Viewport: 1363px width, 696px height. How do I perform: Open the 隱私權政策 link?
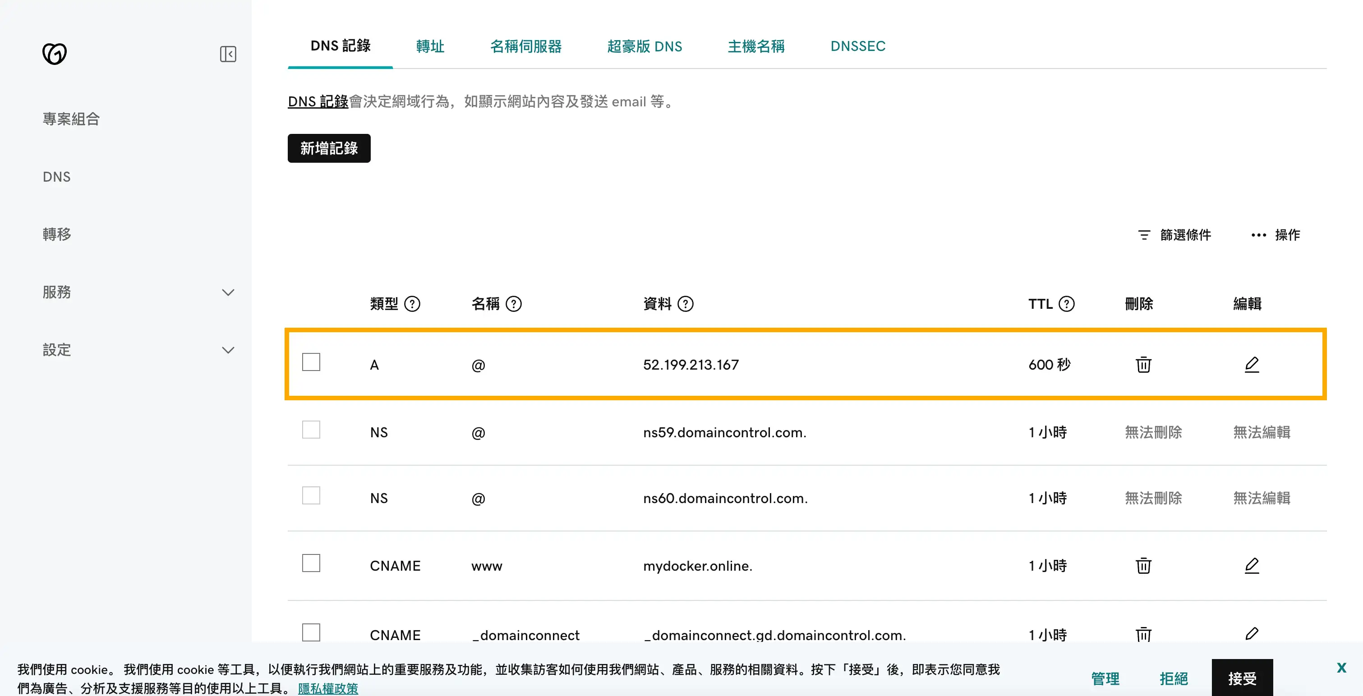[x=328, y=688]
